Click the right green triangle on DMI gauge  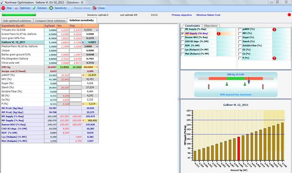click(x=245, y=84)
